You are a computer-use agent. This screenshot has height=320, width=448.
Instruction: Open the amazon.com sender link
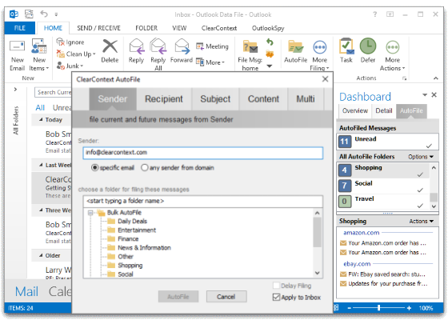[x=361, y=233]
